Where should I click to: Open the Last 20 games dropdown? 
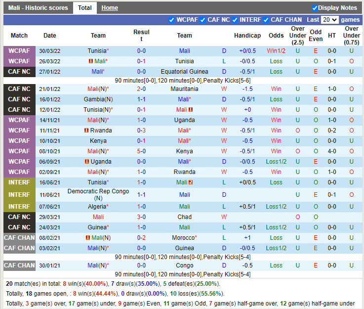click(329, 20)
